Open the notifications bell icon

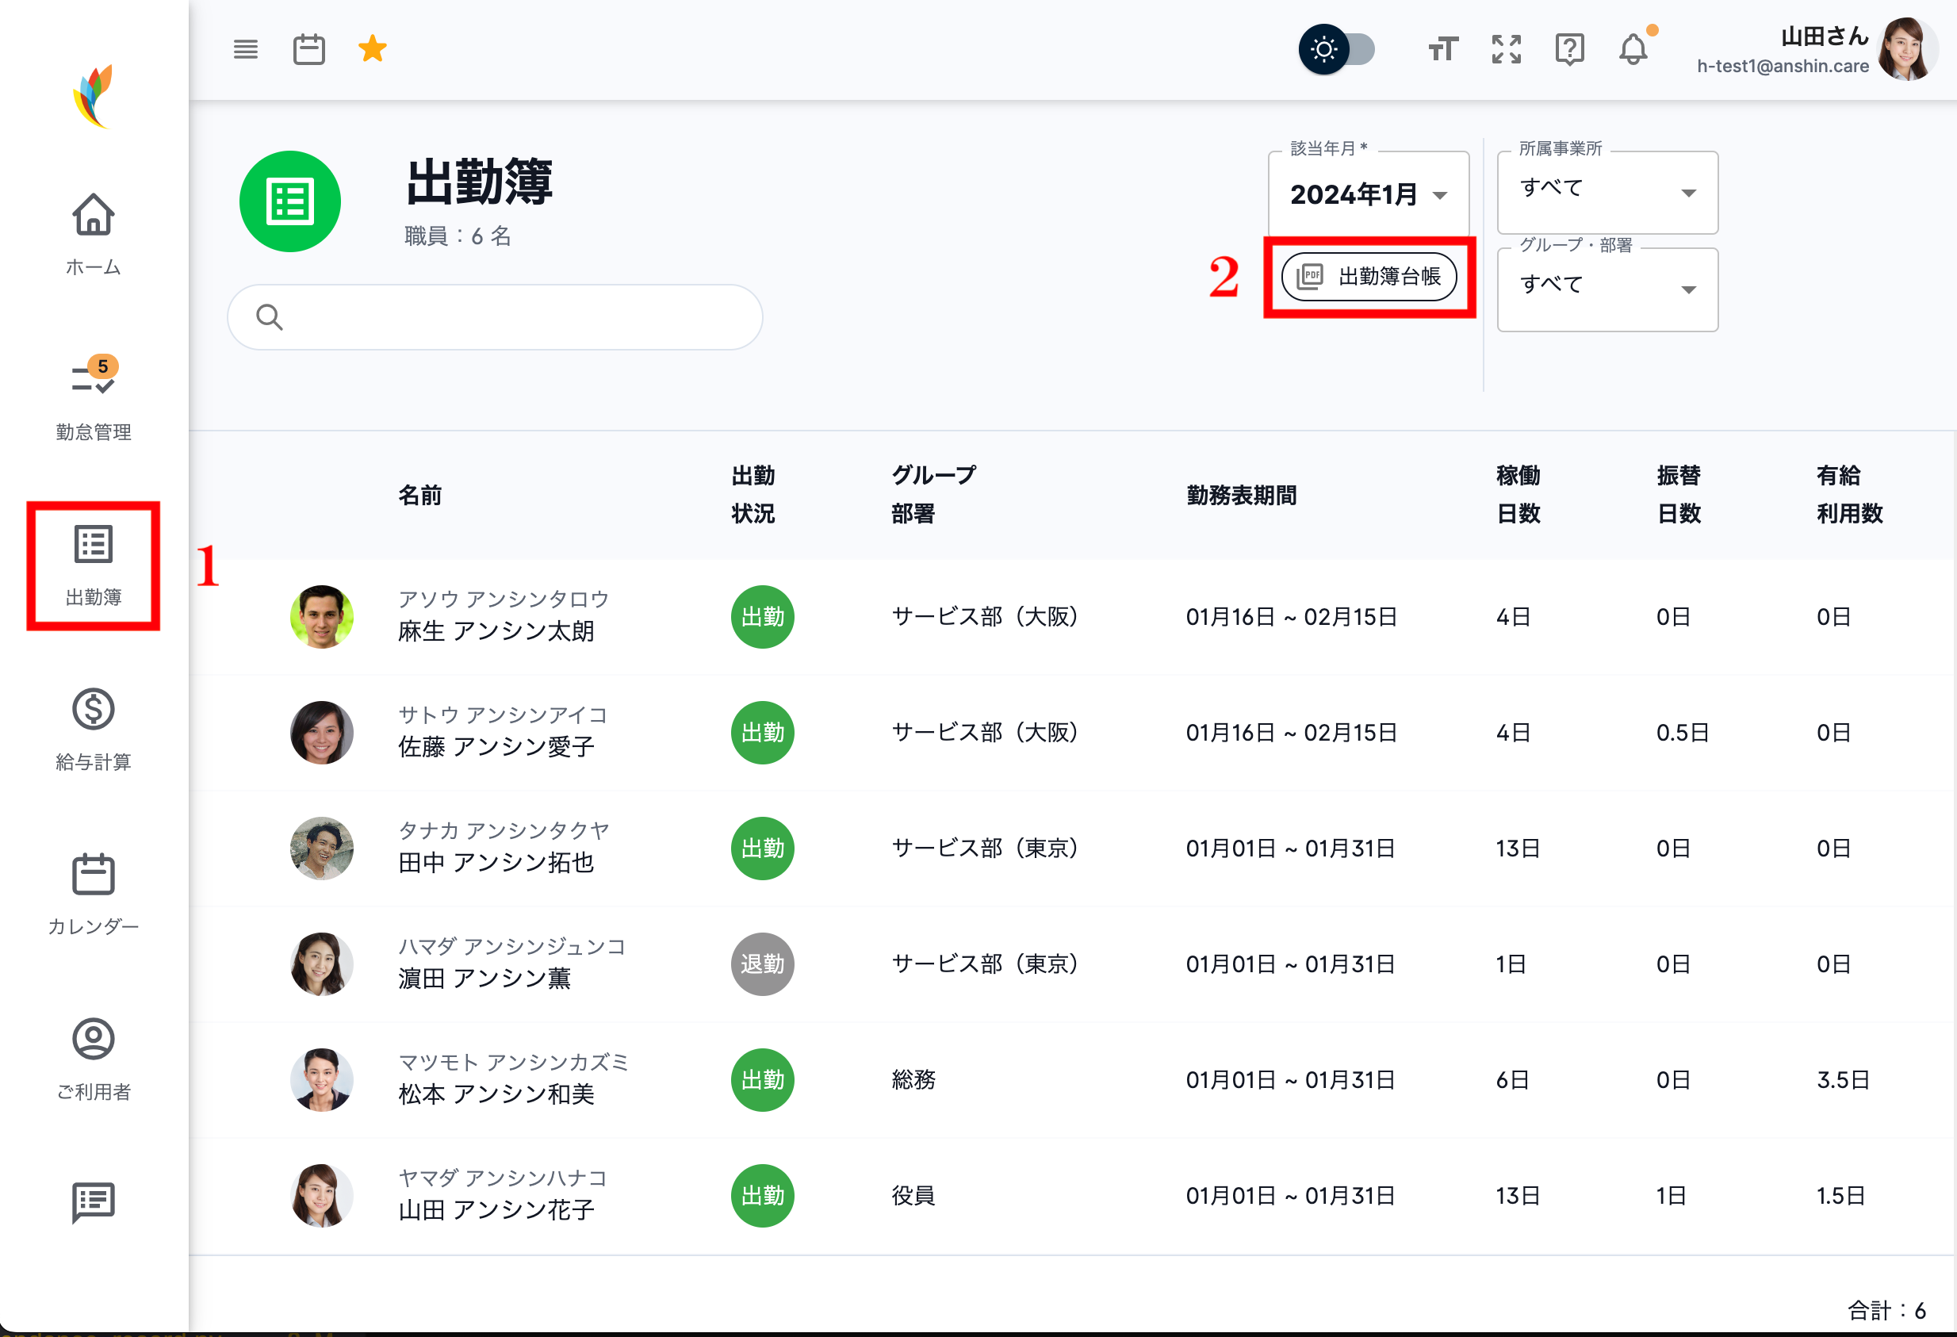[1633, 48]
